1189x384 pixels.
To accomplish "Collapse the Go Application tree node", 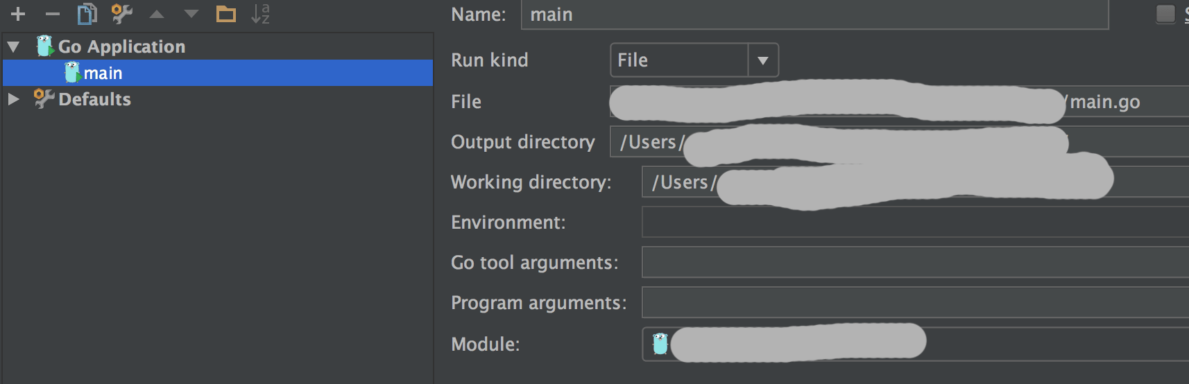I will [x=13, y=47].
